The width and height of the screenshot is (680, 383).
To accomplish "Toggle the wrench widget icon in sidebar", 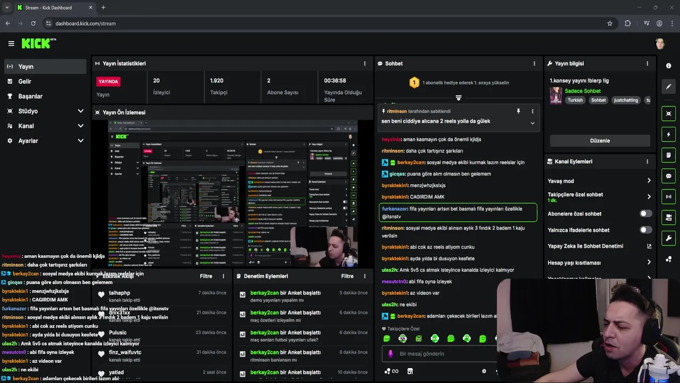I will click(668, 238).
